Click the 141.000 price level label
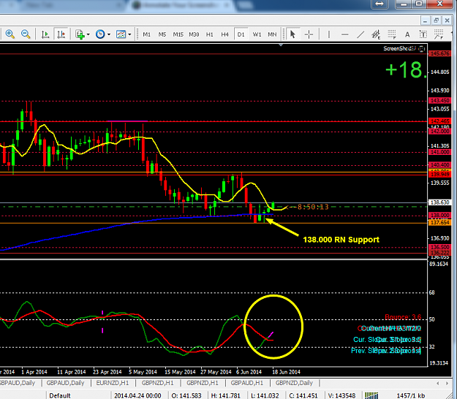The width and height of the screenshot is (457, 399). click(x=439, y=152)
